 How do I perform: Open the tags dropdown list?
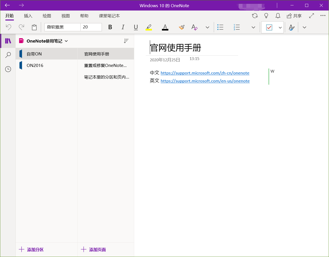(x=280, y=27)
